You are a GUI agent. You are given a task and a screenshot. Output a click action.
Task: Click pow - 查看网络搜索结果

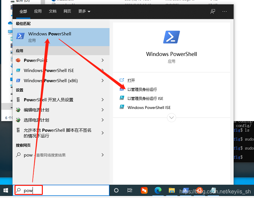pyautogui.click(x=61, y=155)
